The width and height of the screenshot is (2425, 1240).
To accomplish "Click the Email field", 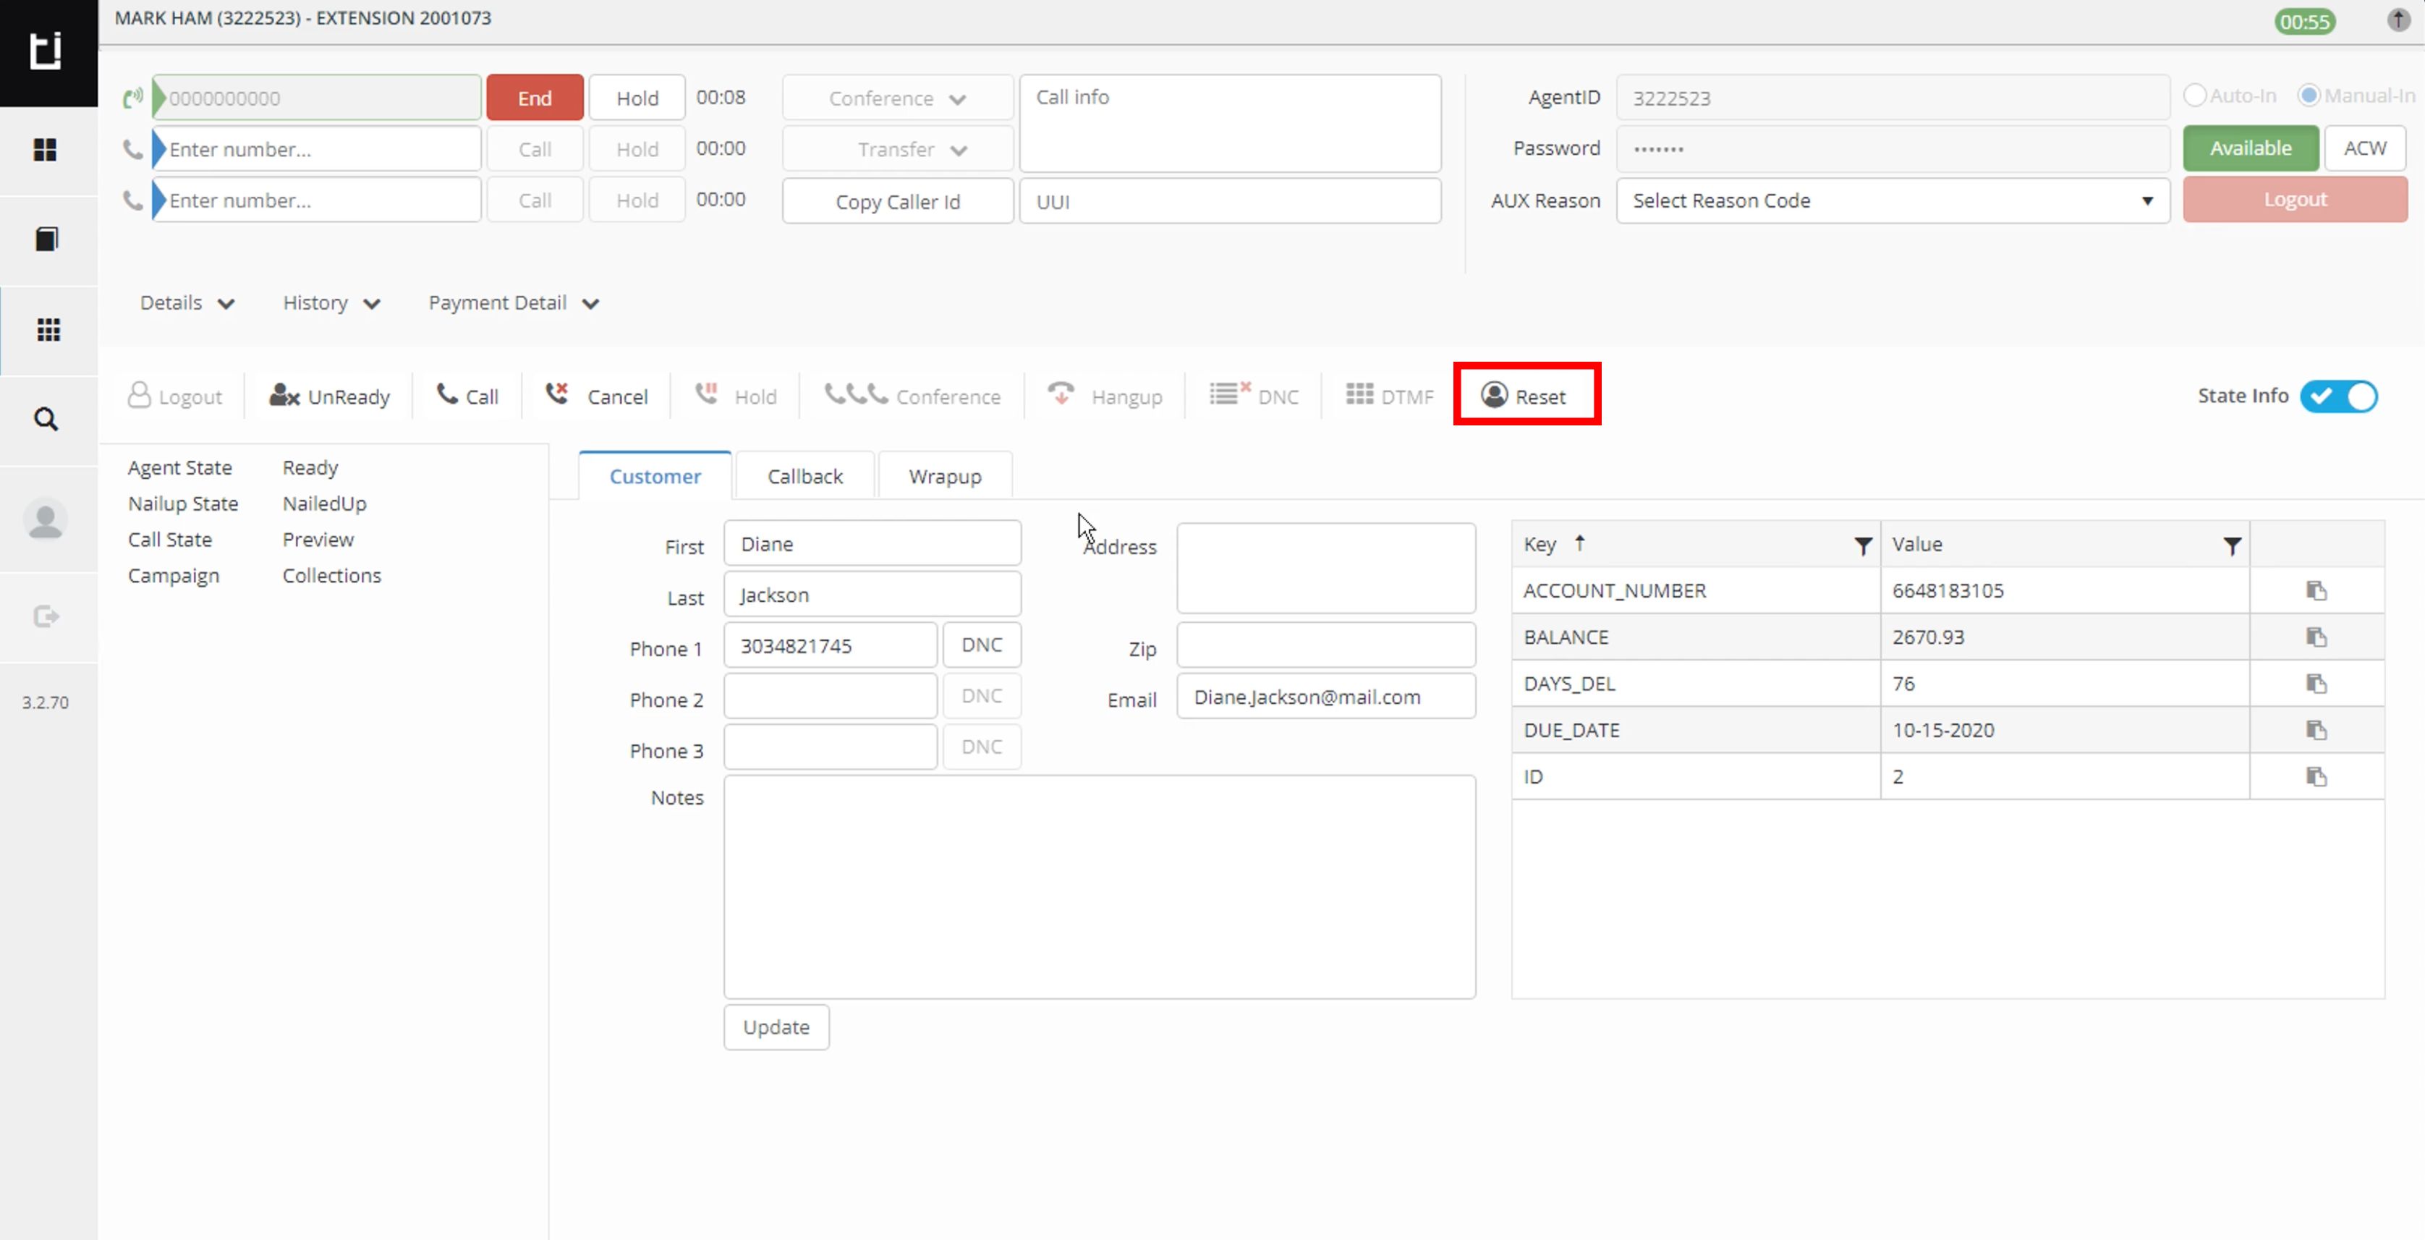I will point(1325,697).
